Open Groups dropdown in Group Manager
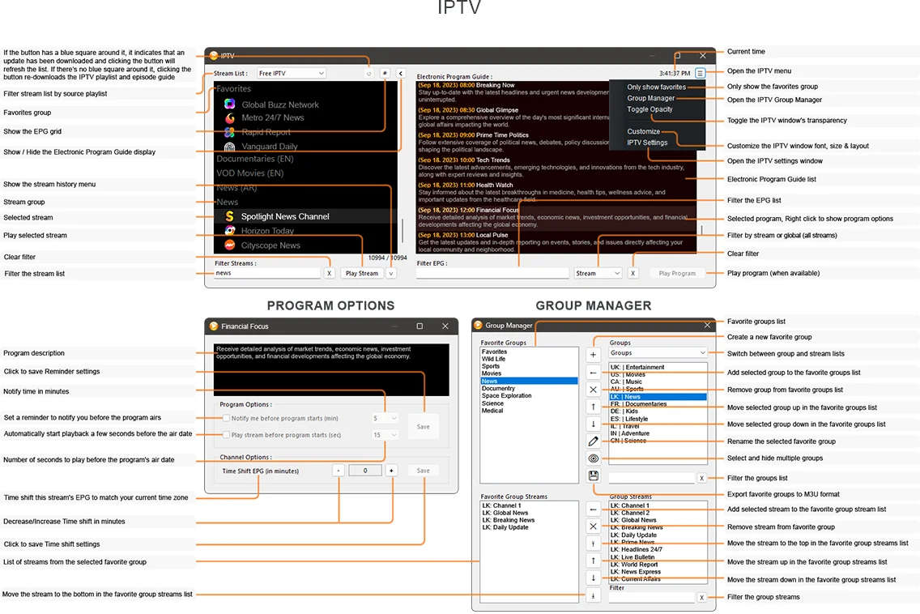920x614 pixels. pyautogui.click(x=658, y=353)
